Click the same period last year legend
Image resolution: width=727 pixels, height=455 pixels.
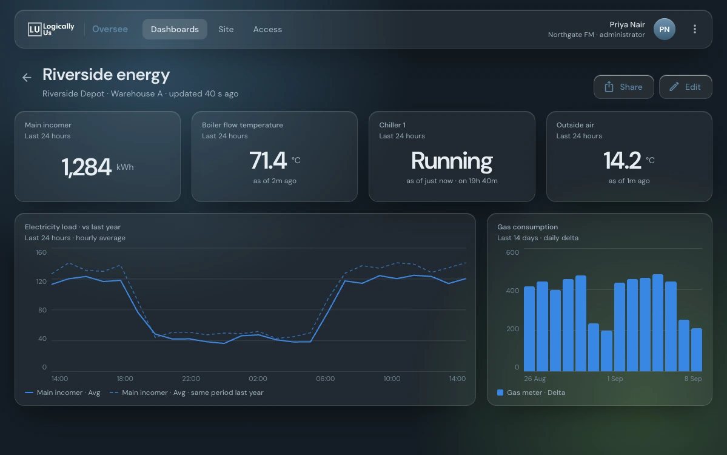coord(186,393)
